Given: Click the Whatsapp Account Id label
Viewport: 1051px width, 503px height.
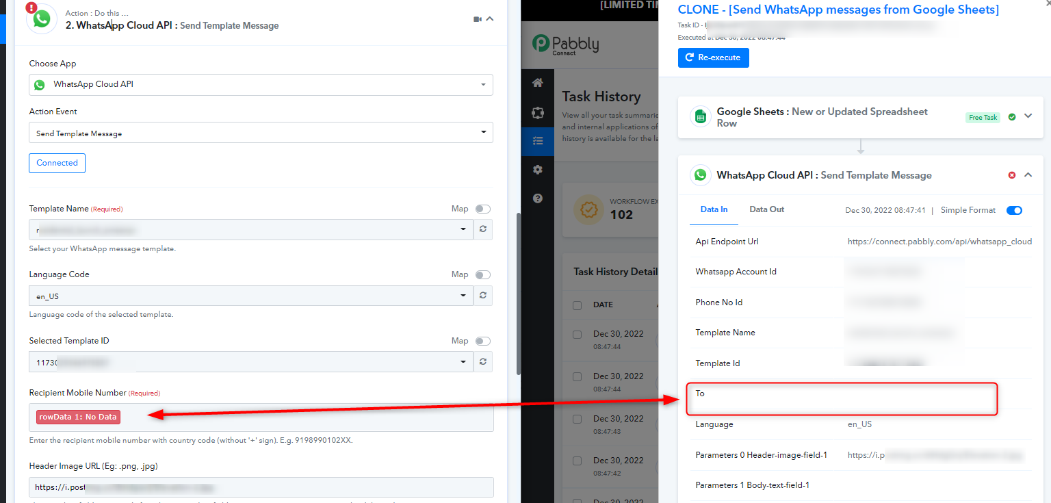Looking at the screenshot, I should 736,272.
